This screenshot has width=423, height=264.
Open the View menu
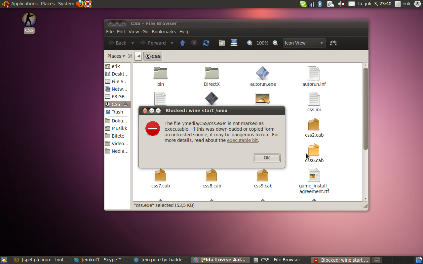coord(134,32)
